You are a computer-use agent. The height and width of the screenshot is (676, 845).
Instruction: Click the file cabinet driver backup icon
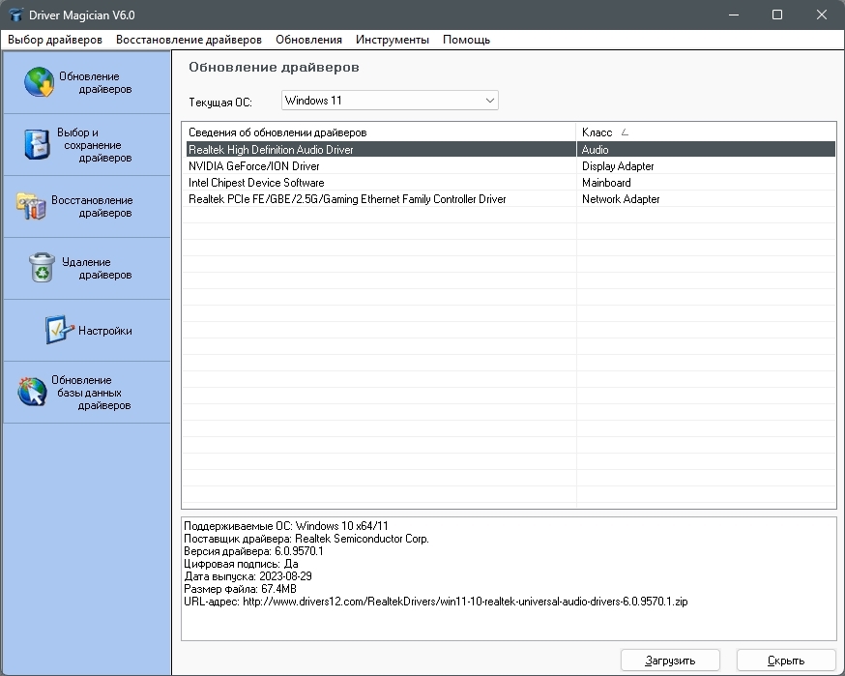click(37, 144)
